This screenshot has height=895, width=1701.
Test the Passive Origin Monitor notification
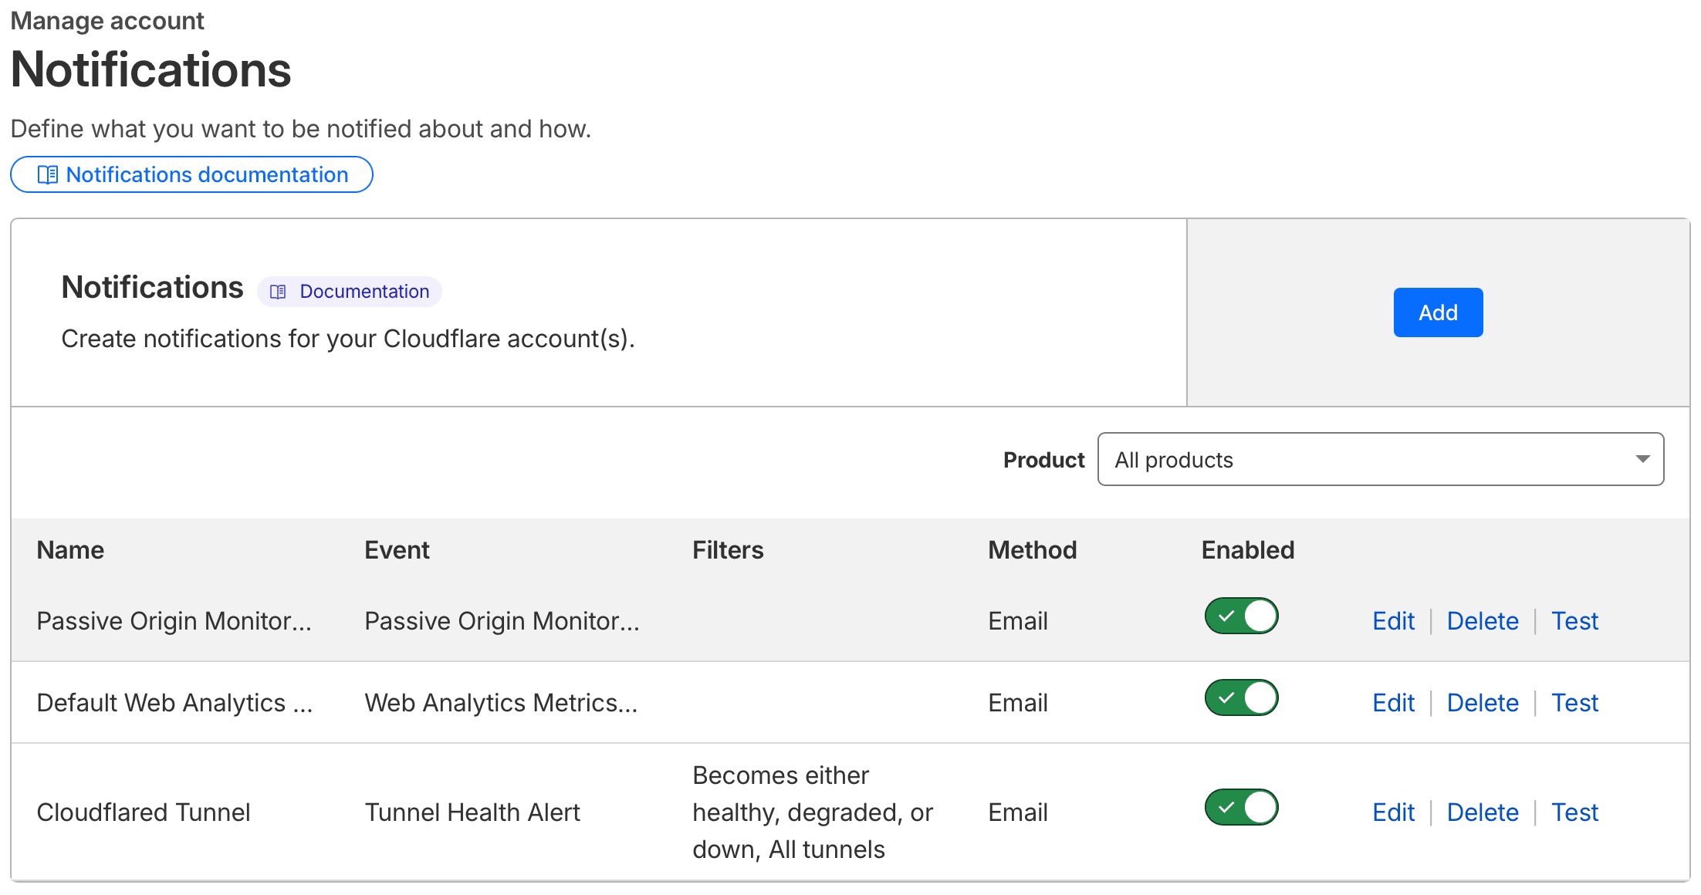click(1574, 621)
